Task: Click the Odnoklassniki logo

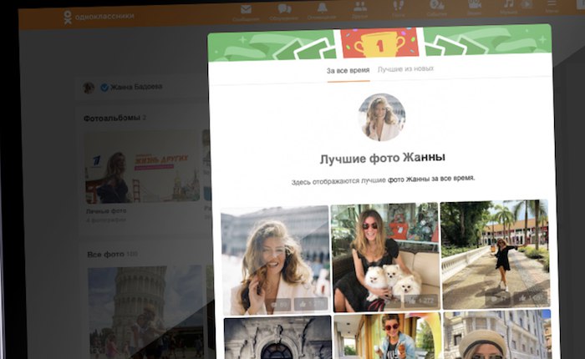Action: tap(99, 17)
